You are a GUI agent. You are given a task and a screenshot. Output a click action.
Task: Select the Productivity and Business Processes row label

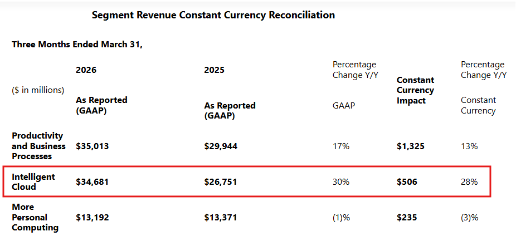click(x=38, y=146)
